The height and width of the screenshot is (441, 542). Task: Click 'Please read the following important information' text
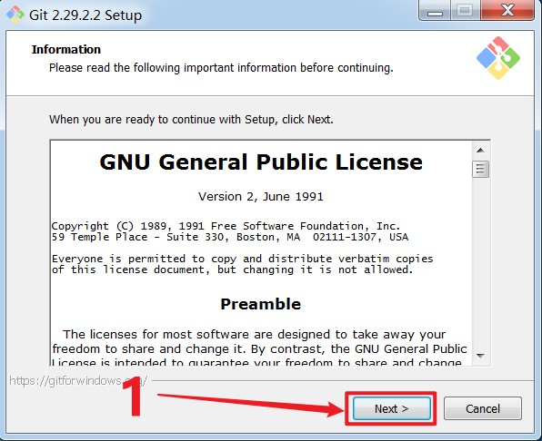pyautogui.click(x=221, y=67)
